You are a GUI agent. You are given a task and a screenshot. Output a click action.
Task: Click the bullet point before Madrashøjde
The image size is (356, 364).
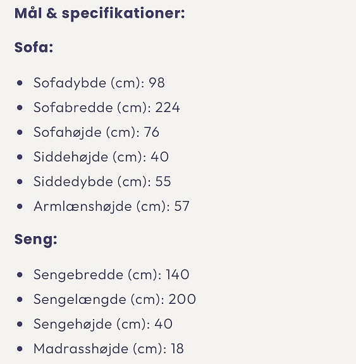(20, 349)
